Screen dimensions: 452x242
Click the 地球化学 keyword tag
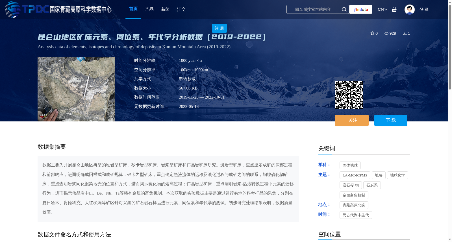coord(397,175)
